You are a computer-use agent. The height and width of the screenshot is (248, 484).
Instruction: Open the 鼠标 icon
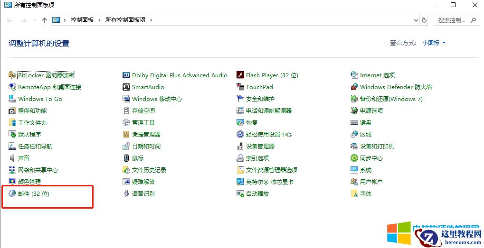tap(126, 158)
